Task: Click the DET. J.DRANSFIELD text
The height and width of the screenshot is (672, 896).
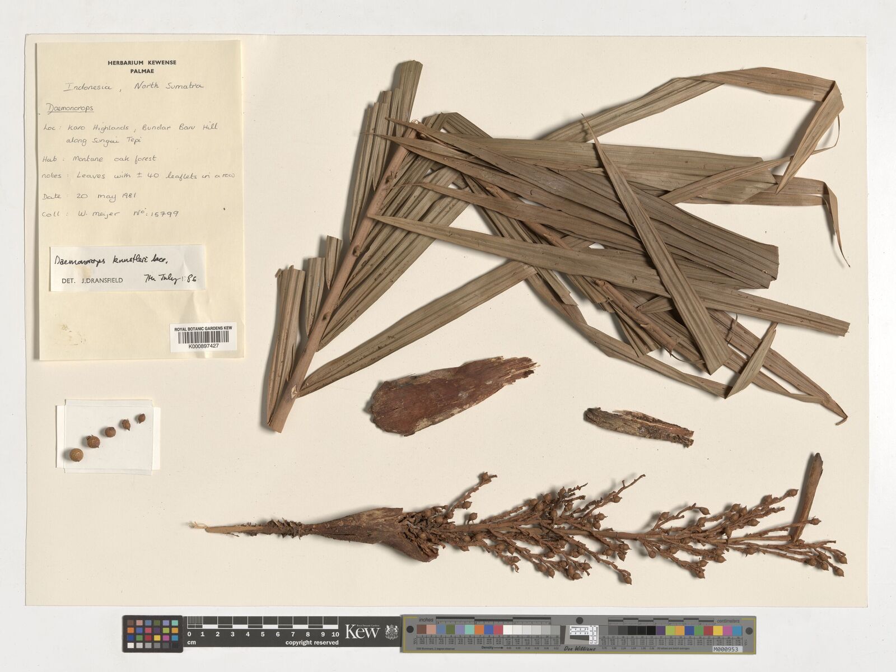Action: click(92, 281)
